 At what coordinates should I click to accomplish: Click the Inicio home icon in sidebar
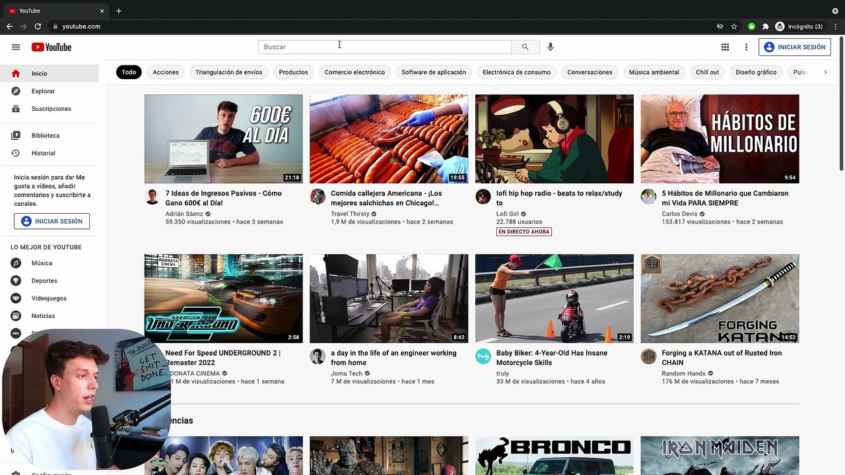tap(16, 73)
